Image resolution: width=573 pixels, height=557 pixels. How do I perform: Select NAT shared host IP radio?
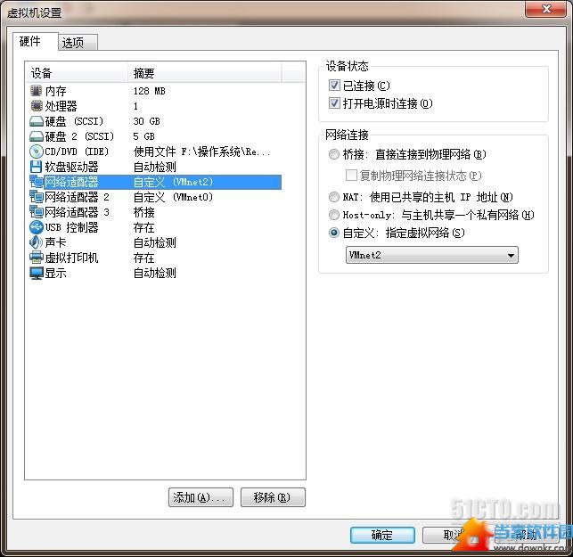(x=333, y=197)
